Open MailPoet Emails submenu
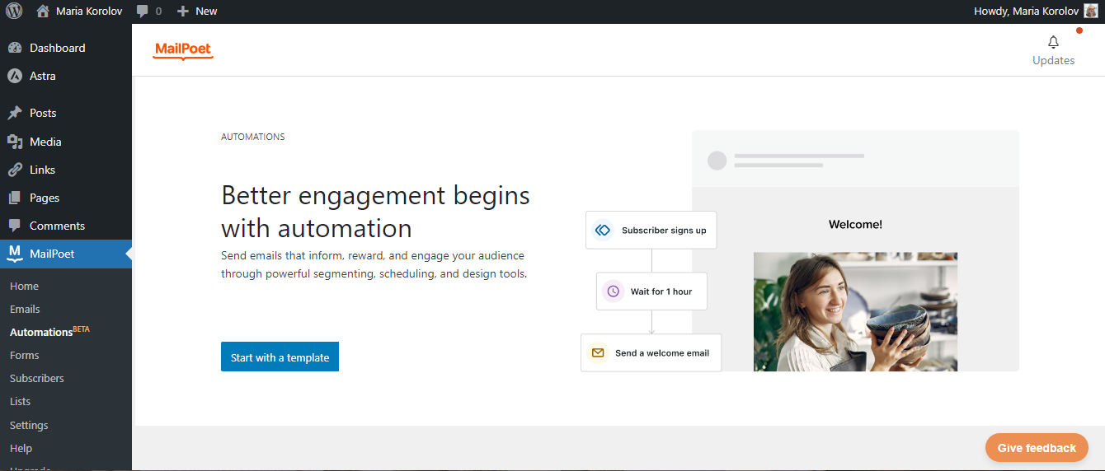Image resolution: width=1105 pixels, height=471 pixels. click(x=25, y=309)
